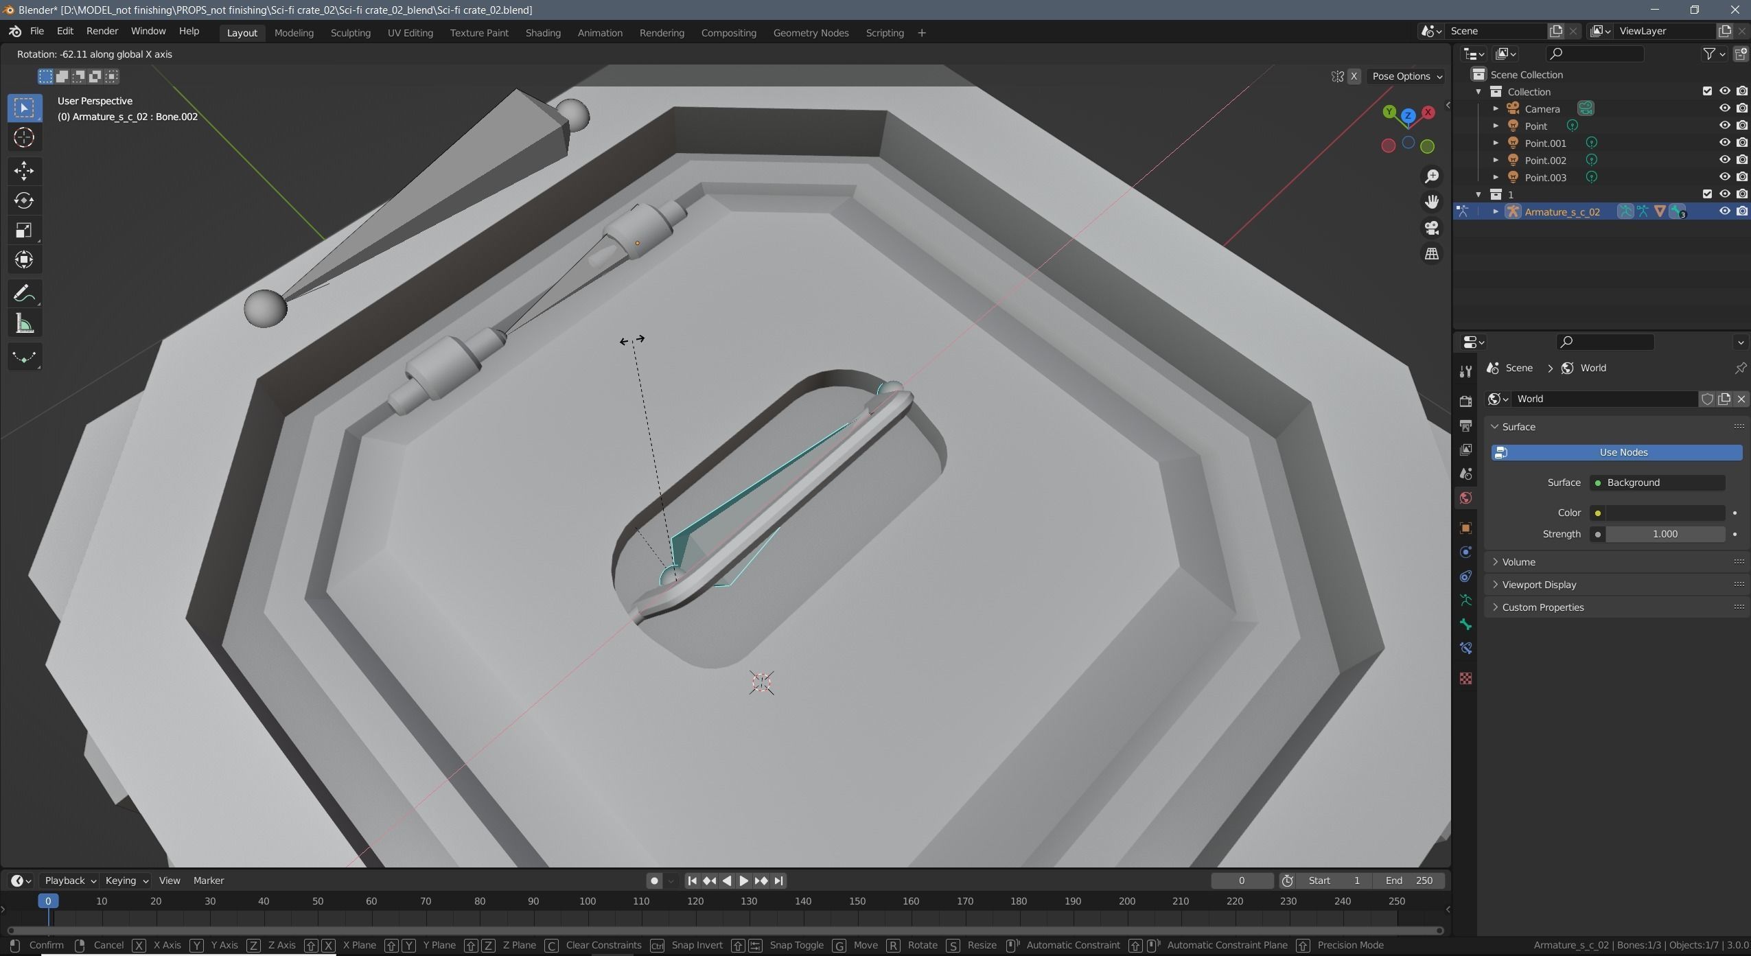
Task: Select the Cursor tool
Action: 24,138
